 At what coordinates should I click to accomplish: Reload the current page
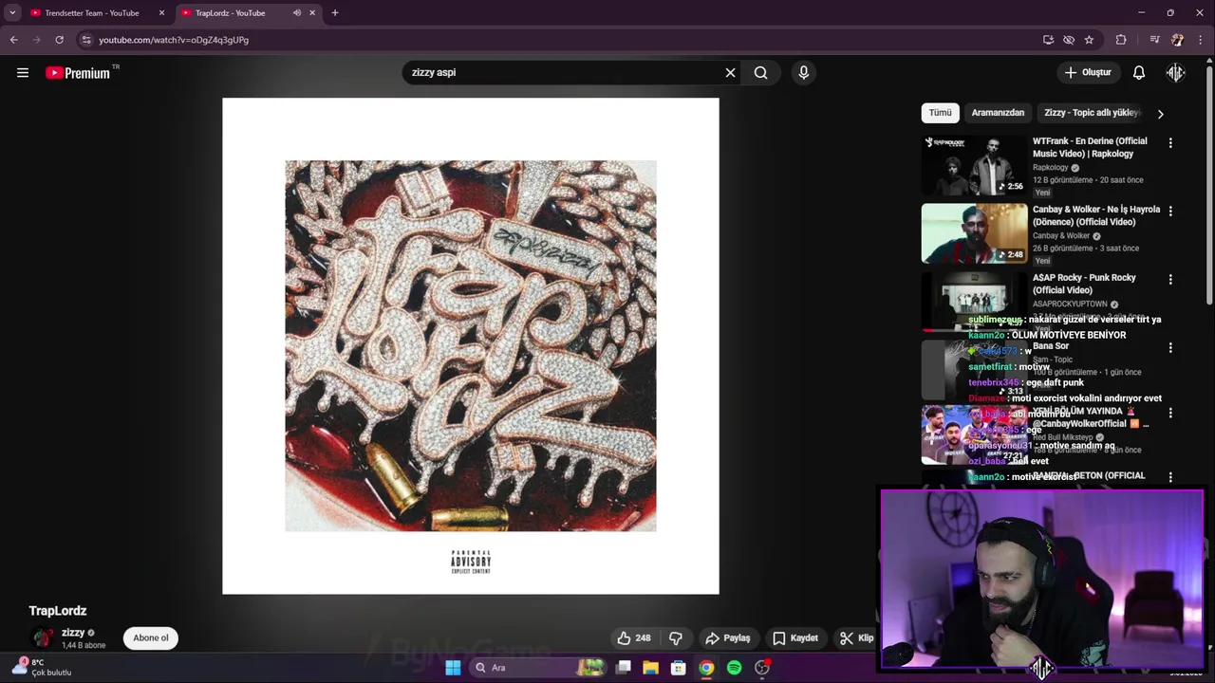59,40
